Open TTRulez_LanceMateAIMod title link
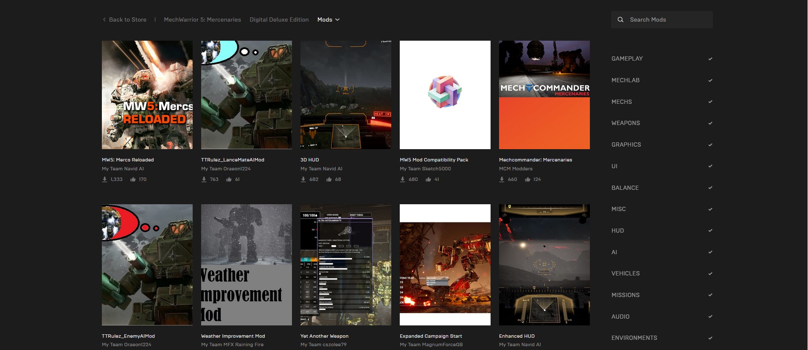 pos(233,160)
